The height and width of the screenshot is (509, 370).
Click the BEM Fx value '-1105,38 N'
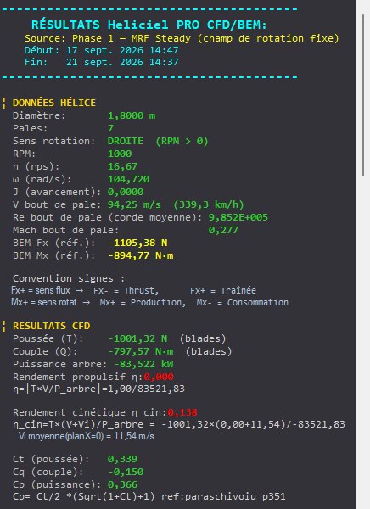pos(137,243)
